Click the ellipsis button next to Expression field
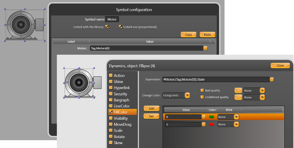The height and width of the screenshot is (148, 294). pos(272,79)
